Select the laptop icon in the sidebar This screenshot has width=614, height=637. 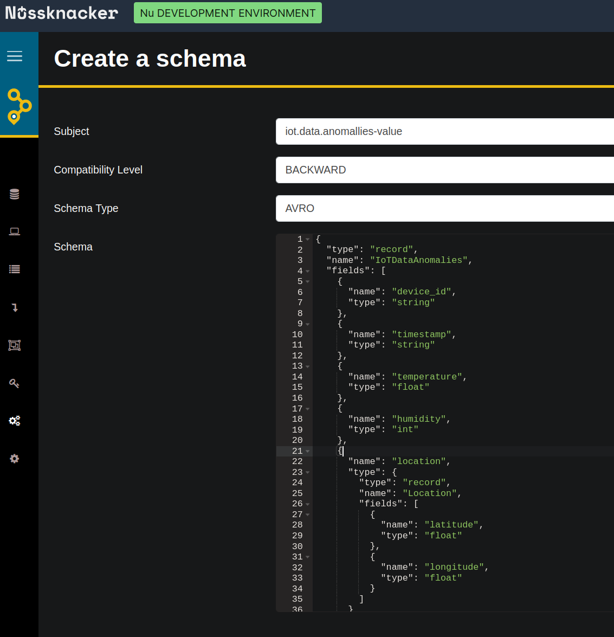(x=15, y=231)
